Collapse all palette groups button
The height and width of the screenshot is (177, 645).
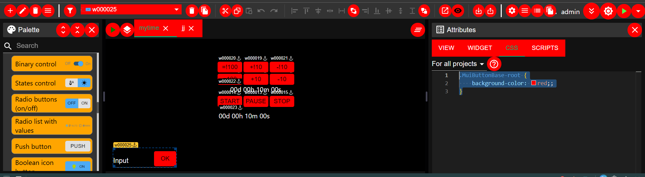tap(77, 30)
